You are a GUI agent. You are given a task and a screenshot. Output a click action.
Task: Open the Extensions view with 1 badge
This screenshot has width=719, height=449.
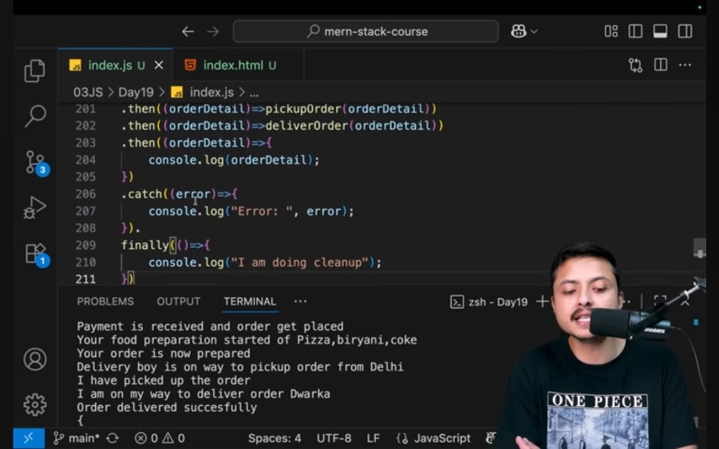[36, 254]
